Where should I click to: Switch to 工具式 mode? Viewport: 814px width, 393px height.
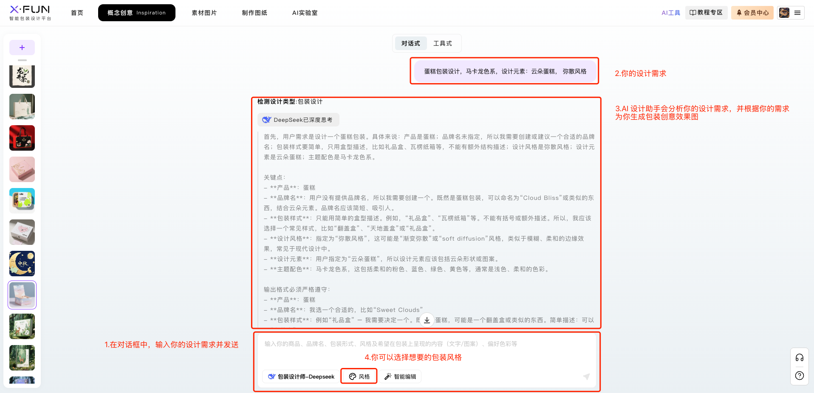442,43
